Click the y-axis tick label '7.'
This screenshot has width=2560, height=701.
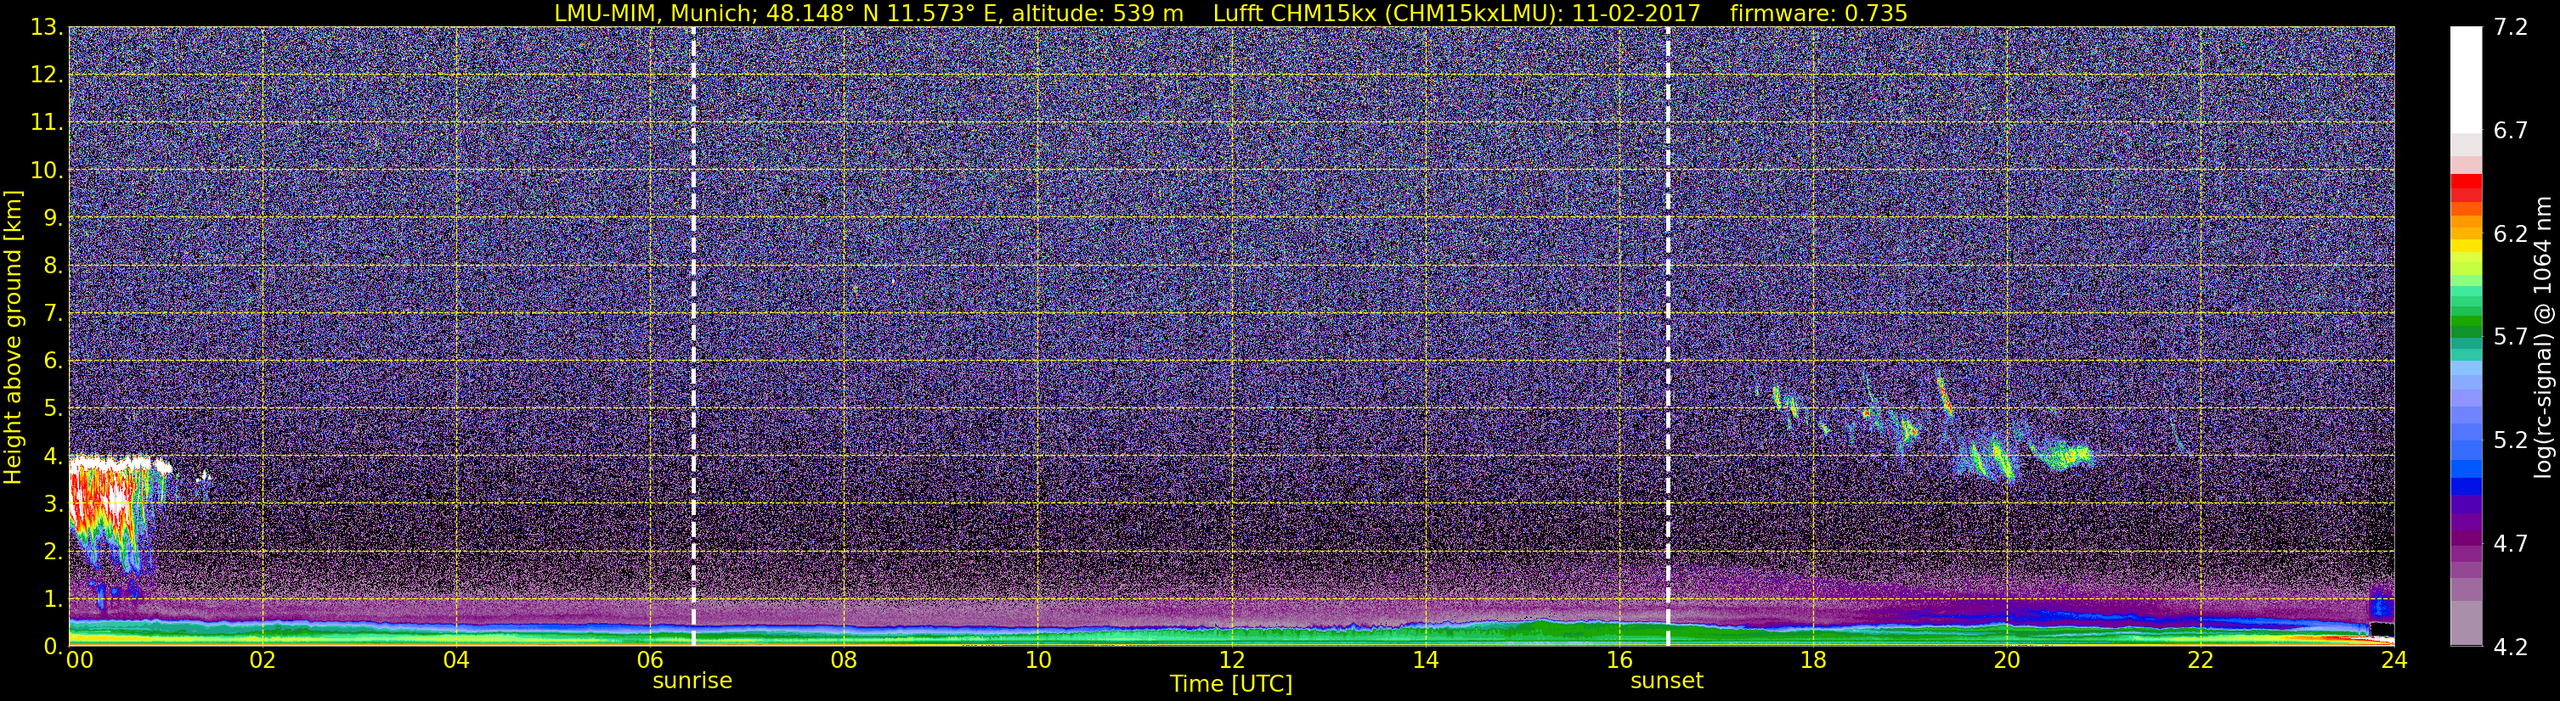(x=53, y=314)
